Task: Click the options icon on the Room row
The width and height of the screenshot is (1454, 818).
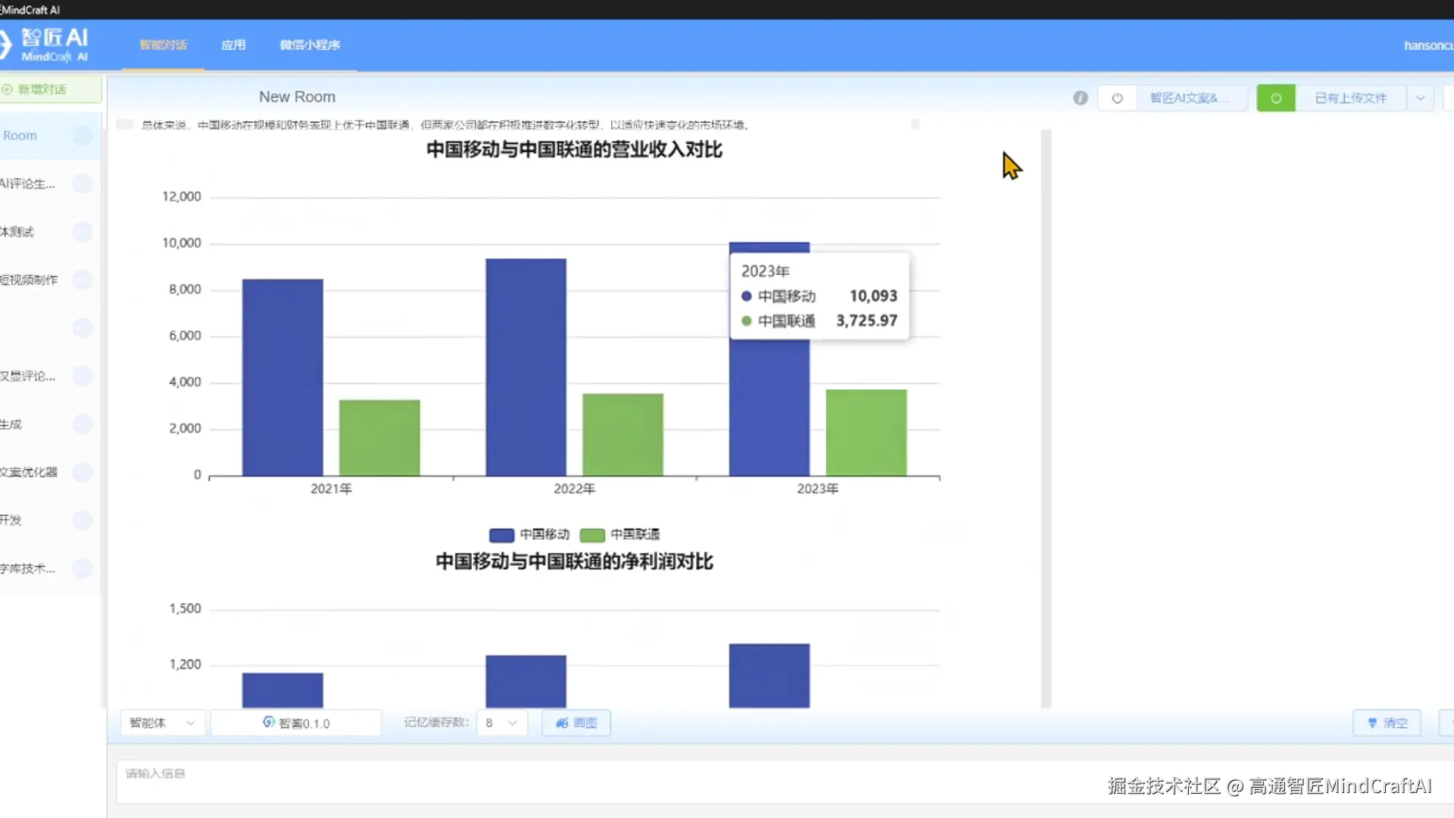Action: pyautogui.click(x=83, y=136)
